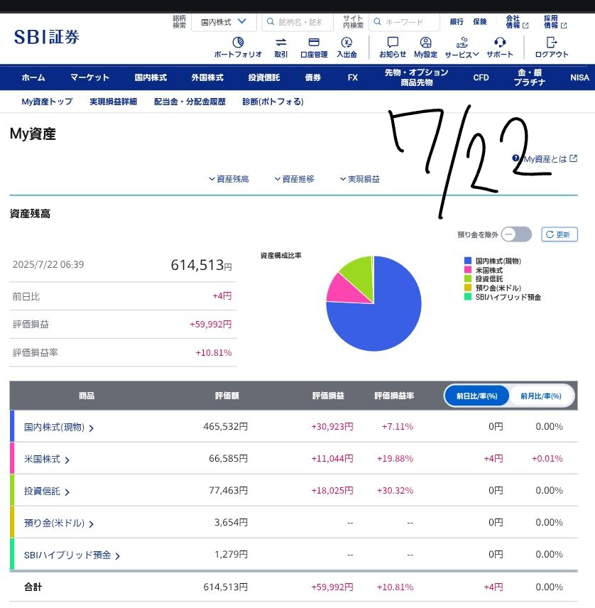Click the ログアウト exit icon
The height and width of the screenshot is (608, 595).
(x=551, y=42)
